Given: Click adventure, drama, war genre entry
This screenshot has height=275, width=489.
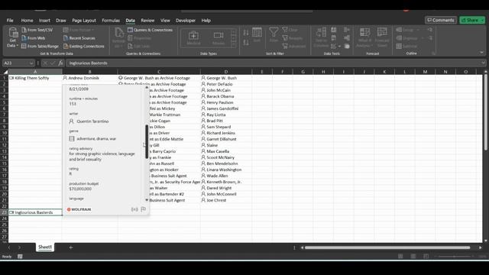Looking at the screenshot, I should click(x=96, y=139).
